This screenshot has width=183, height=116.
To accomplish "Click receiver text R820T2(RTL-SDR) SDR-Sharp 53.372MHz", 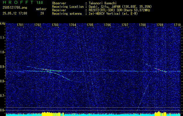I will click(x=119, y=10).
